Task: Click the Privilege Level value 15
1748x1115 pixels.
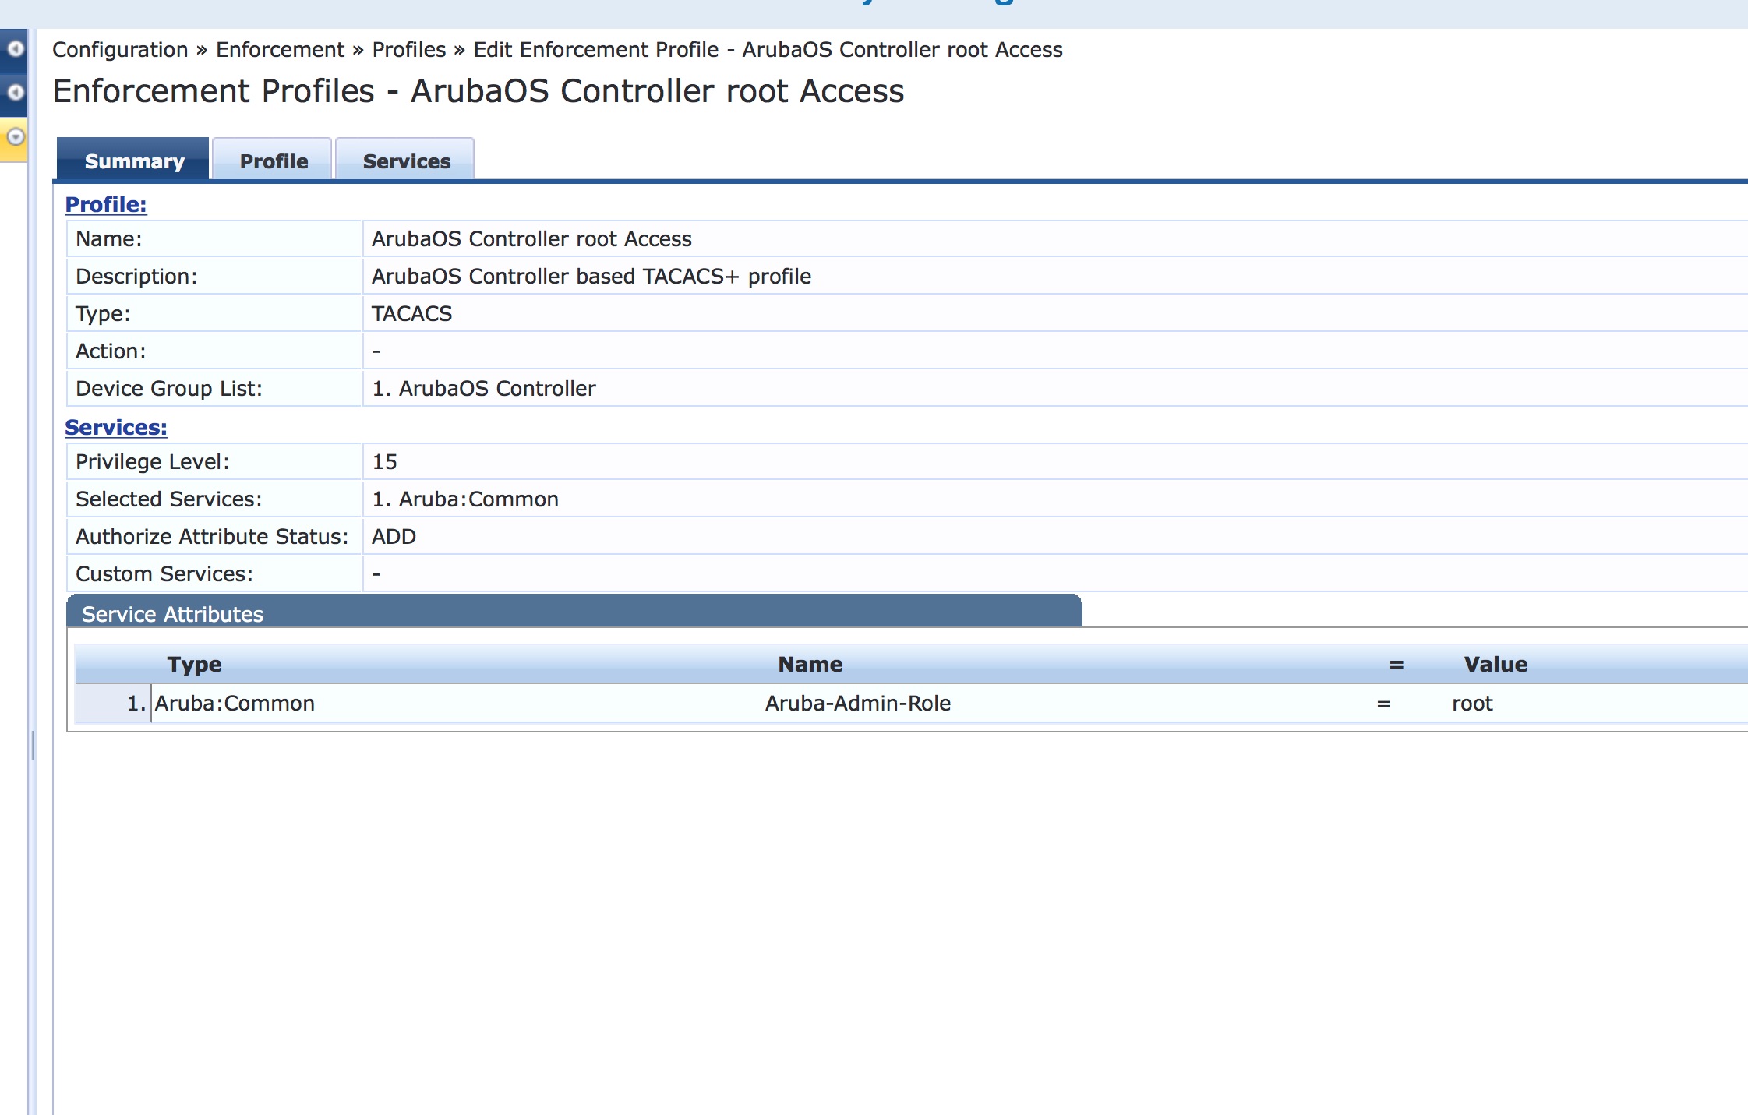Action: click(x=386, y=460)
